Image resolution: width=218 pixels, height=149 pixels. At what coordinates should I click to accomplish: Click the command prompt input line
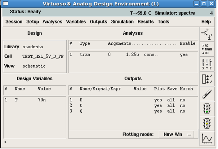click(x=101, y=142)
